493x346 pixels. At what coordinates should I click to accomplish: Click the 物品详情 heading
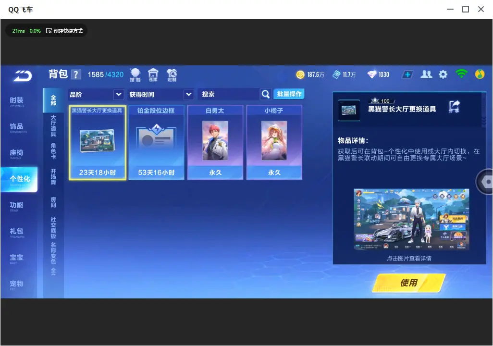pyautogui.click(x=353, y=141)
